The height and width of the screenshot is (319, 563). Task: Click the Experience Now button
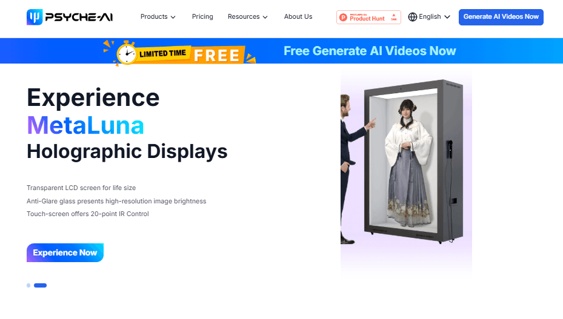pyautogui.click(x=65, y=252)
